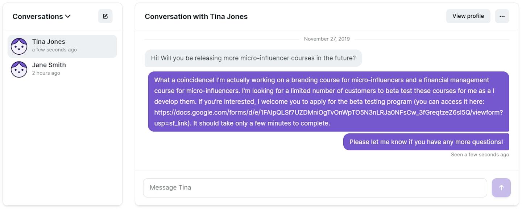The width and height of the screenshot is (522, 209).
Task: Click the Conversation with Tina Jones title
Action: click(196, 16)
